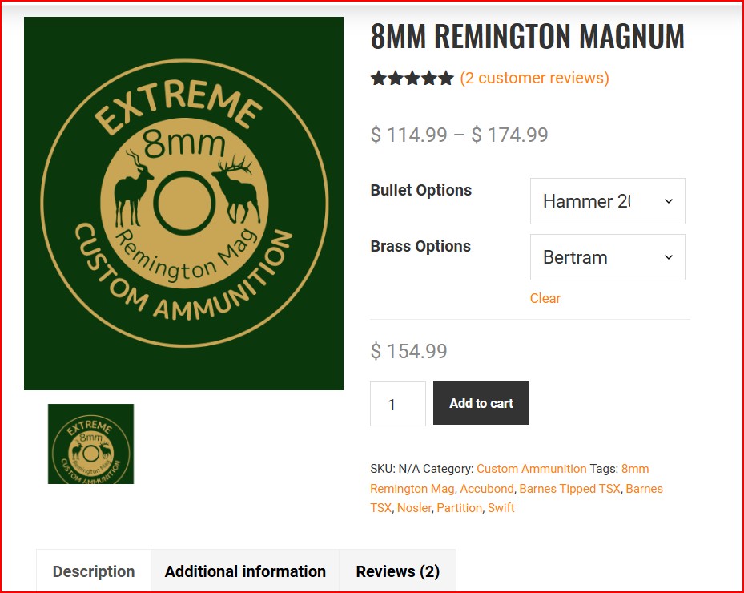Image resolution: width=744 pixels, height=593 pixels.
Task: Click the chevron arrow in Bullet Options
Action: [669, 201]
